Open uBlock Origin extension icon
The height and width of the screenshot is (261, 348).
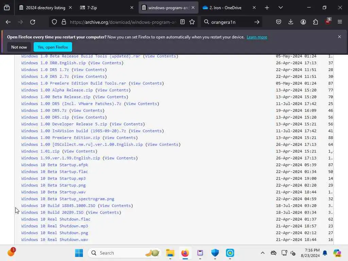tap(328, 21)
